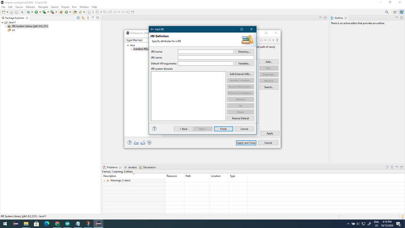Open Microsoft Edge from the taskbar
405x228 pixels.
point(47,224)
